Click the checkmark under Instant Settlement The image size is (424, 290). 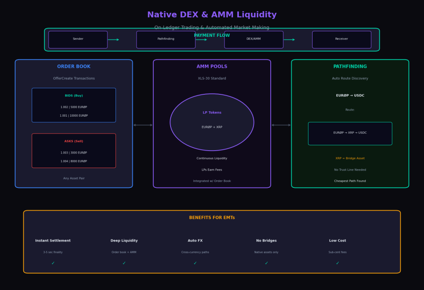click(x=53, y=263)
